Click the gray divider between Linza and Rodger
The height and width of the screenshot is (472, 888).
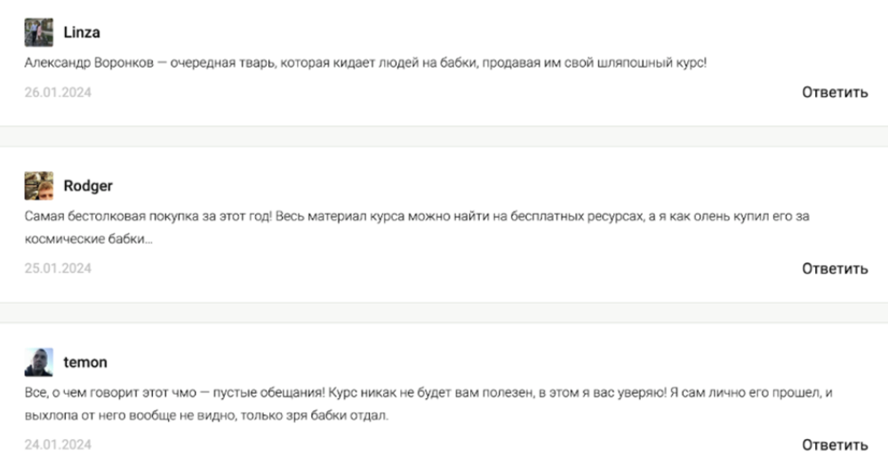pos(444,136)
